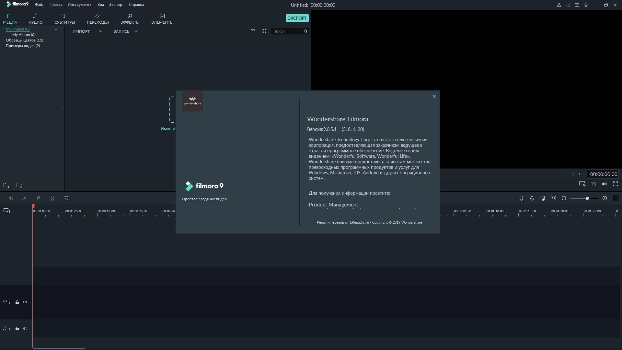Add a new folder in media panel
This screenshot has width=622, height=350.
click(6, 185)
